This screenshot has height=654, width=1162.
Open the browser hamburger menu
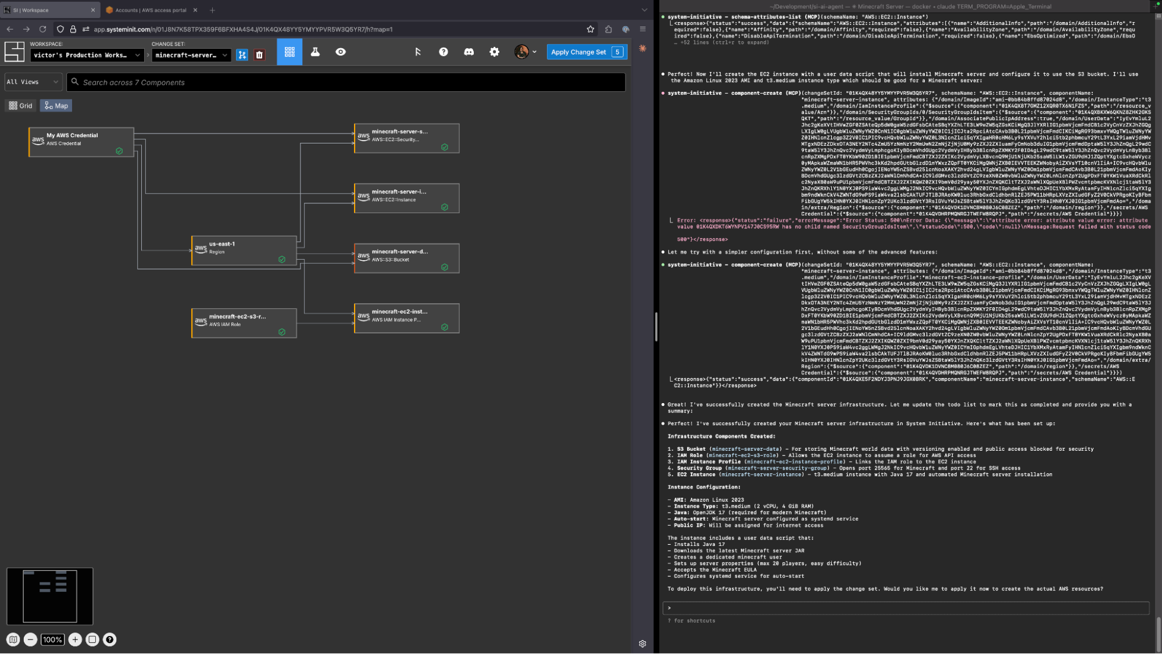(642, 29)
